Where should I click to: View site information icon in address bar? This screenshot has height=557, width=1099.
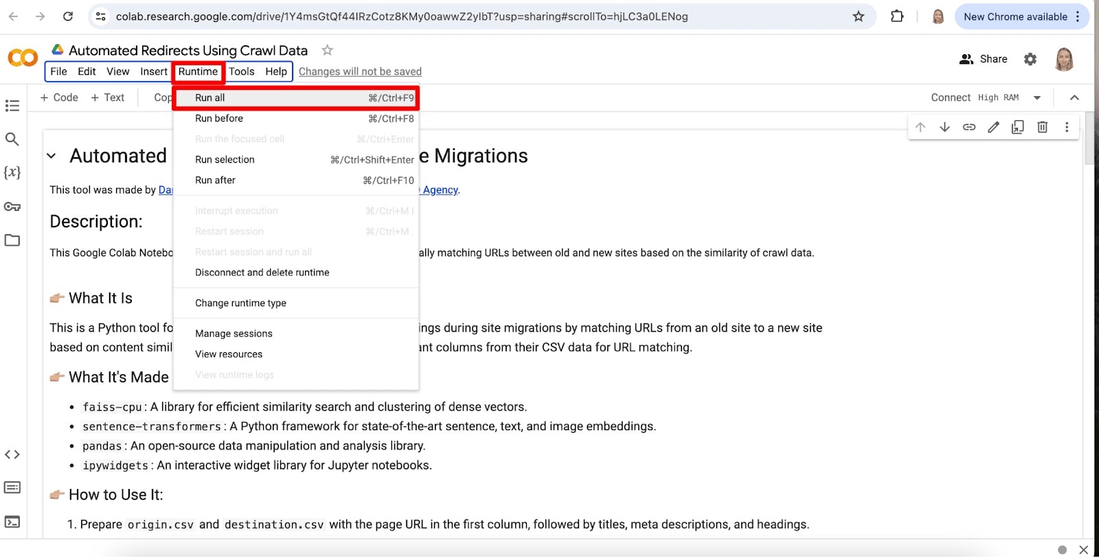click(101, 16)
